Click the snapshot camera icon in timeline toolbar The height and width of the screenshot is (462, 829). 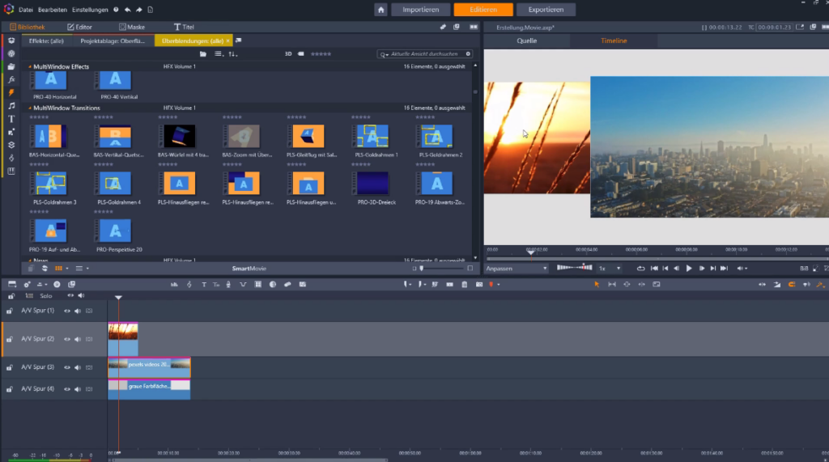coord(479,284)
